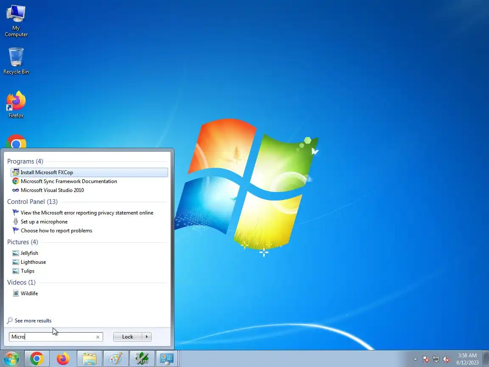Image resolution: width=489 pixels, height=367 pixels.
Task: Click the picture icon beside Jellyfish
Action: tap(16, 253)
